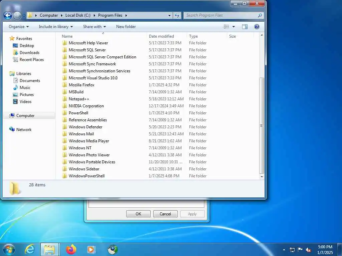Open Downloads in the navigation pane
This screenshot has height=256, width=342.
tap(29, 52)
